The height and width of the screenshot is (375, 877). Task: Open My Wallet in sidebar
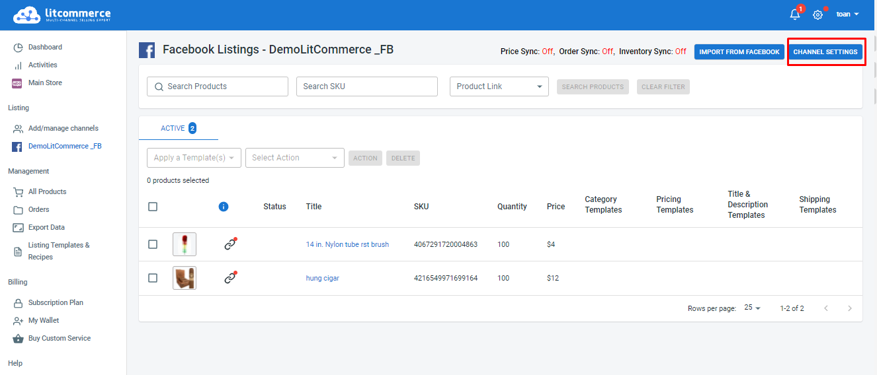44,321
